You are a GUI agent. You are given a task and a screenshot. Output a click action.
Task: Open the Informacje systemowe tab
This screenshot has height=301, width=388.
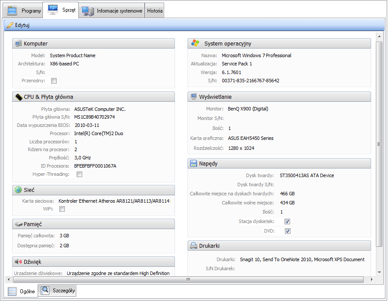point(112,11)
